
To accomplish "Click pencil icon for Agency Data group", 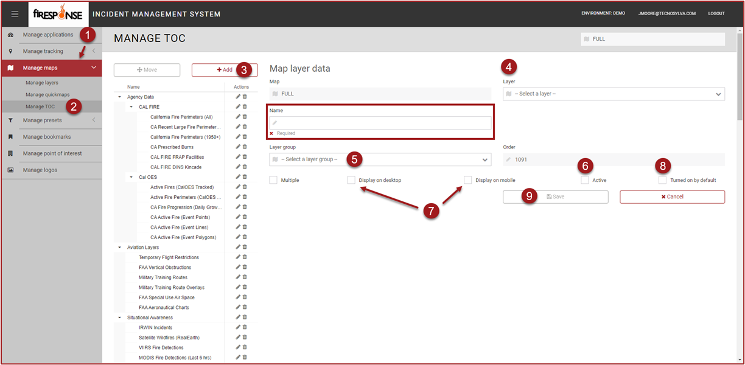I will pos(238,97).
